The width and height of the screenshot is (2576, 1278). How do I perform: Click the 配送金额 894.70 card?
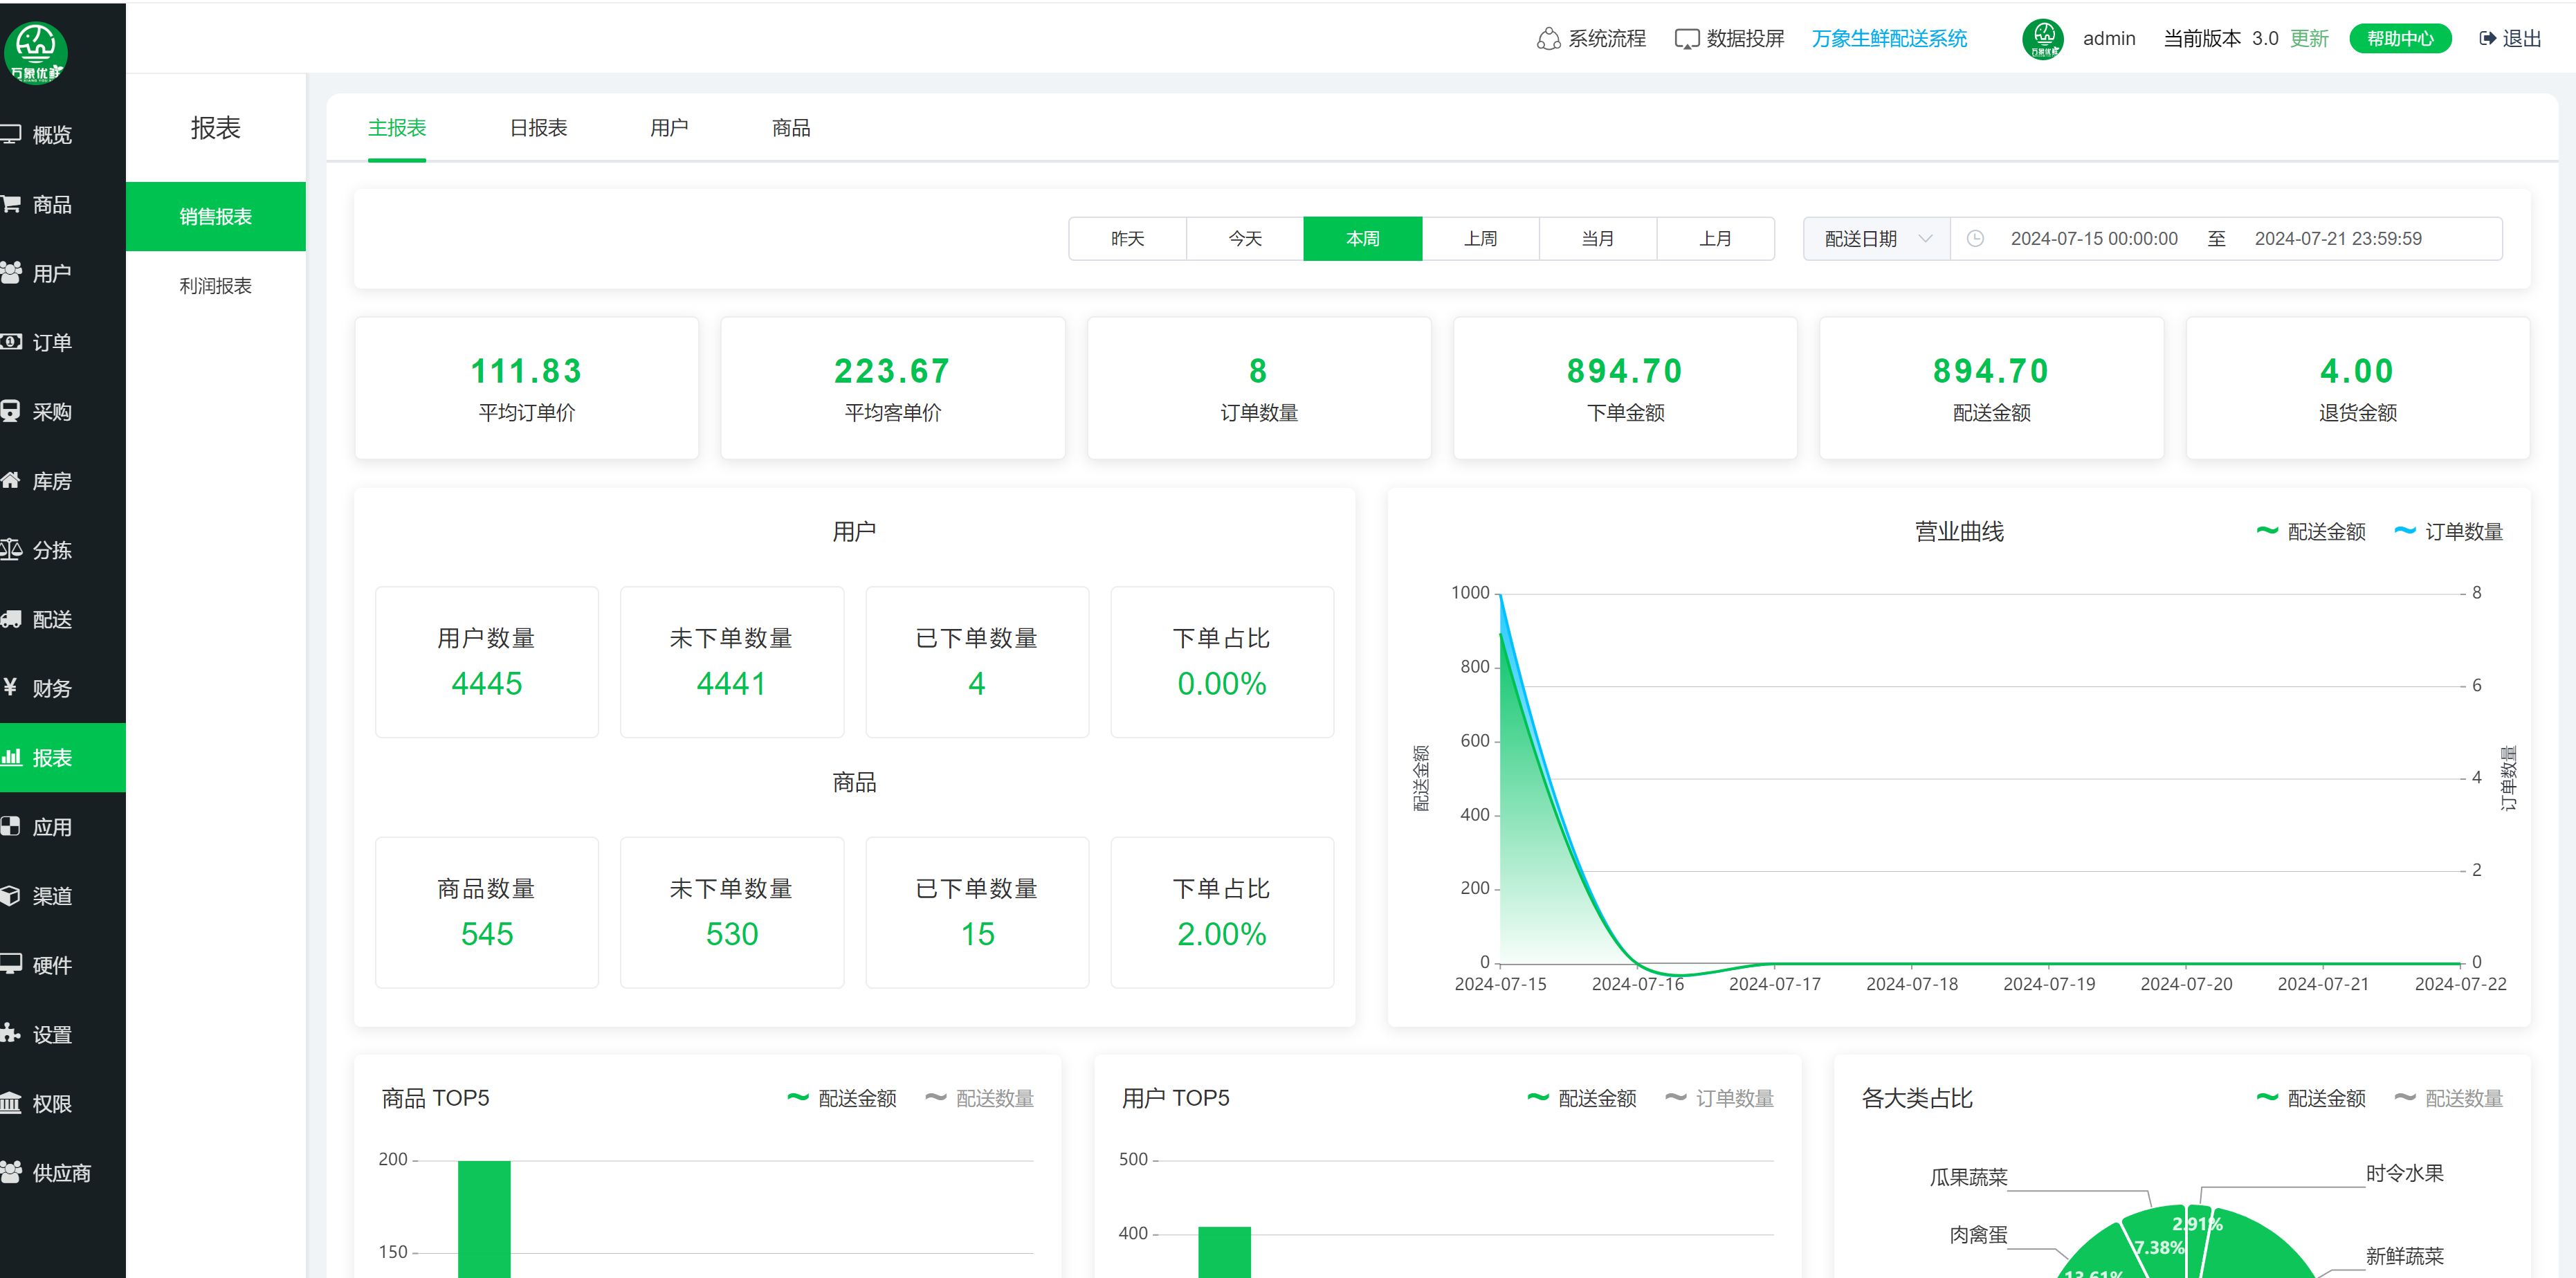pyautogui.click(x=1992, y=389)
